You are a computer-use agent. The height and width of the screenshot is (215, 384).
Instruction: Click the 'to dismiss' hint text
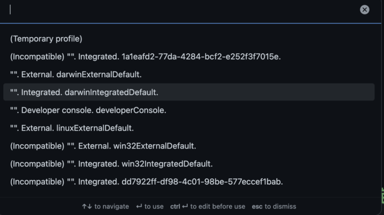pyautogui.click(x=281, y=206)
